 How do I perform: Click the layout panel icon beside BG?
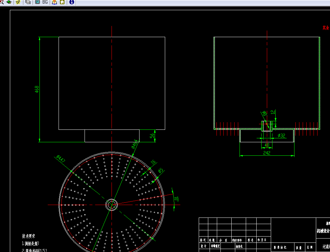click(x=38, y=2)
